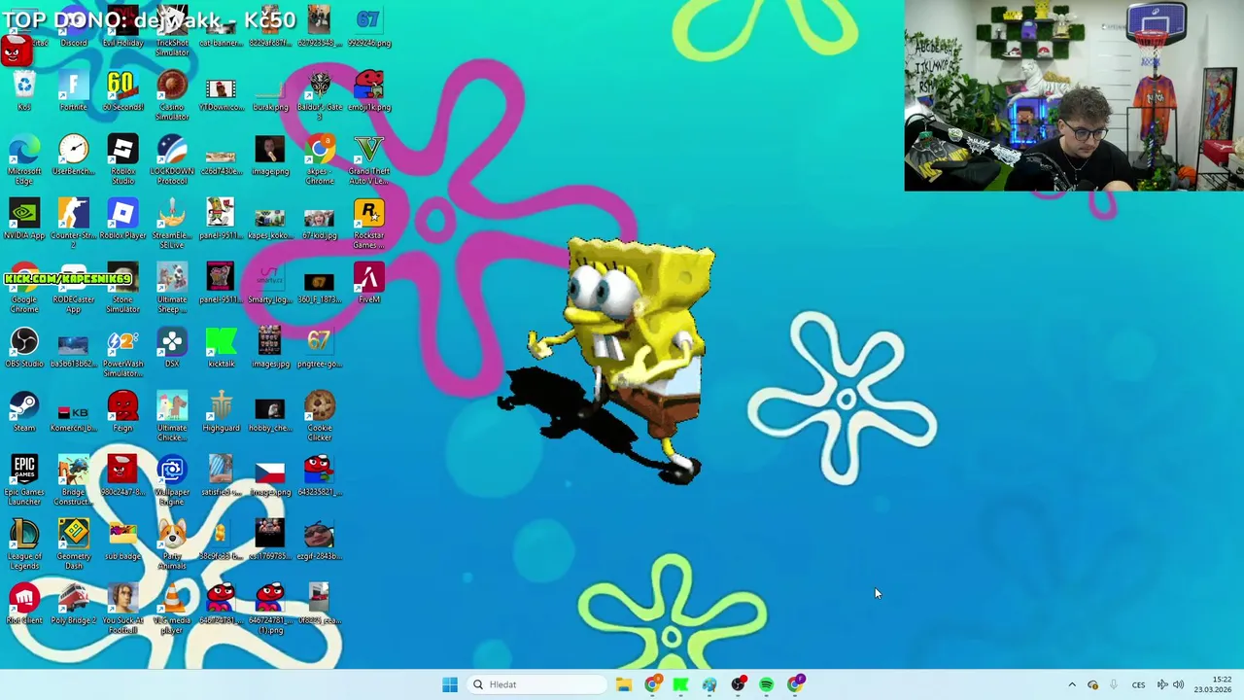
Task: Select the burak.png image file
Action: pos(270,91)
